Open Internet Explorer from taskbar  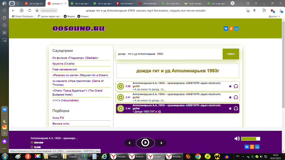pyautogui.click(x=104, y=156)
